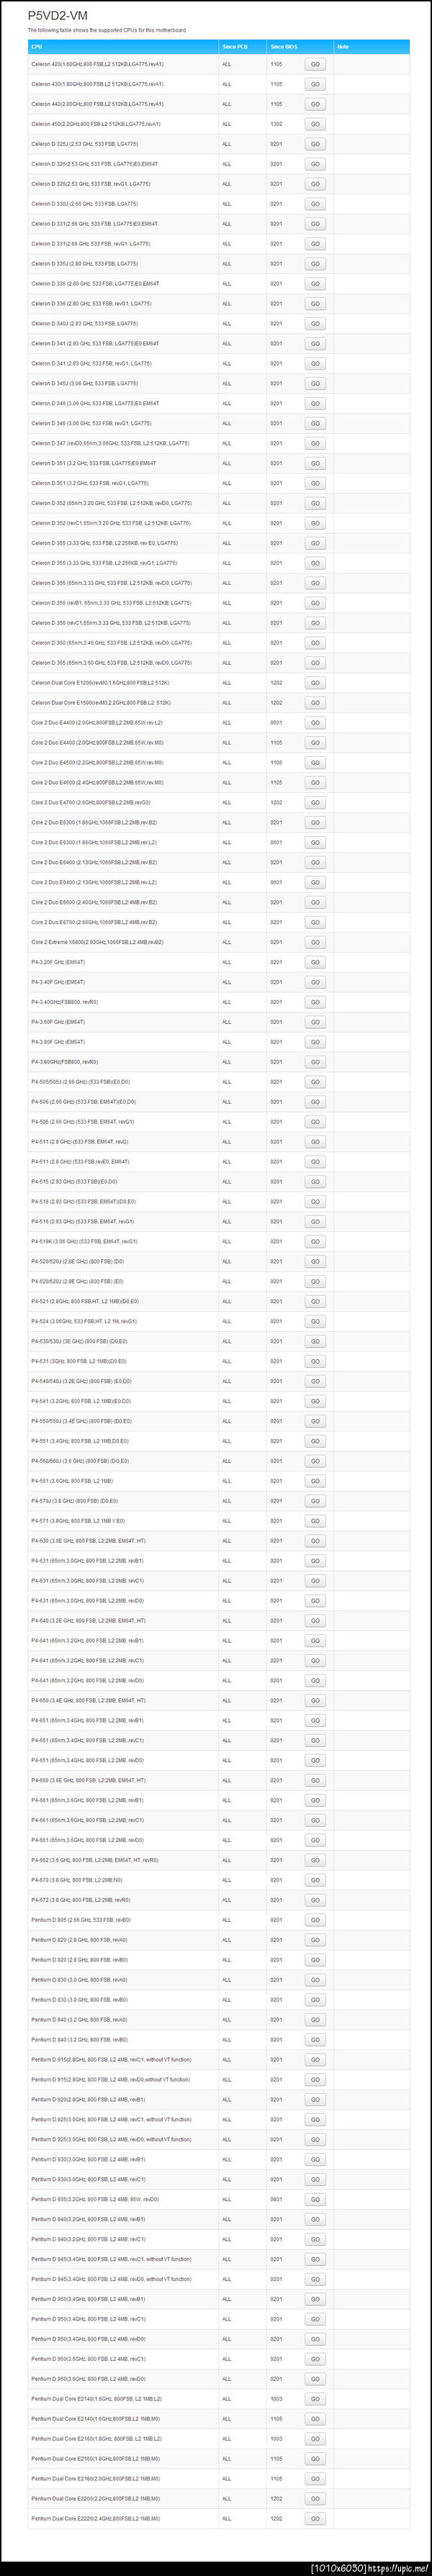Select GO beside Celeron D 365

[315, 663]
